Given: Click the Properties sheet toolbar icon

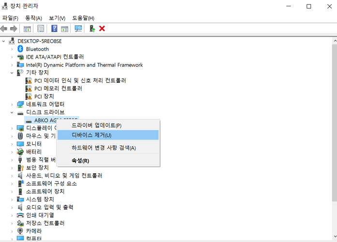Looking at the screenshot, I should (x=41, y=29).
